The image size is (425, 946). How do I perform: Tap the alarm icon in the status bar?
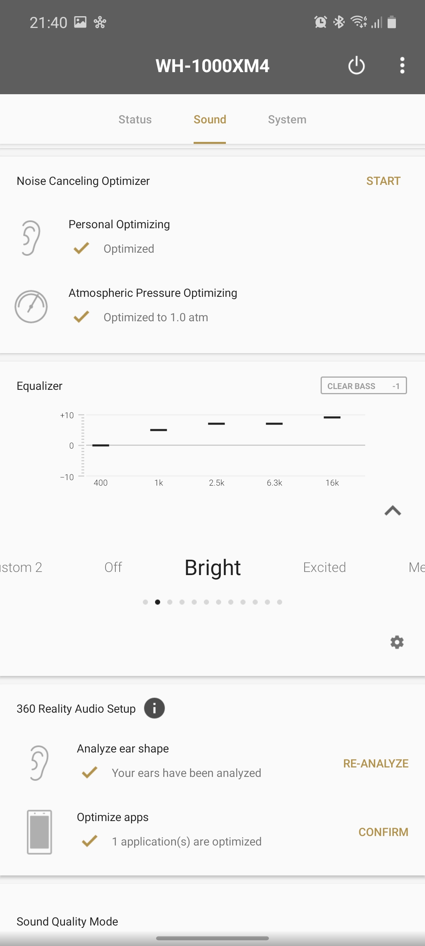[320, 22]
